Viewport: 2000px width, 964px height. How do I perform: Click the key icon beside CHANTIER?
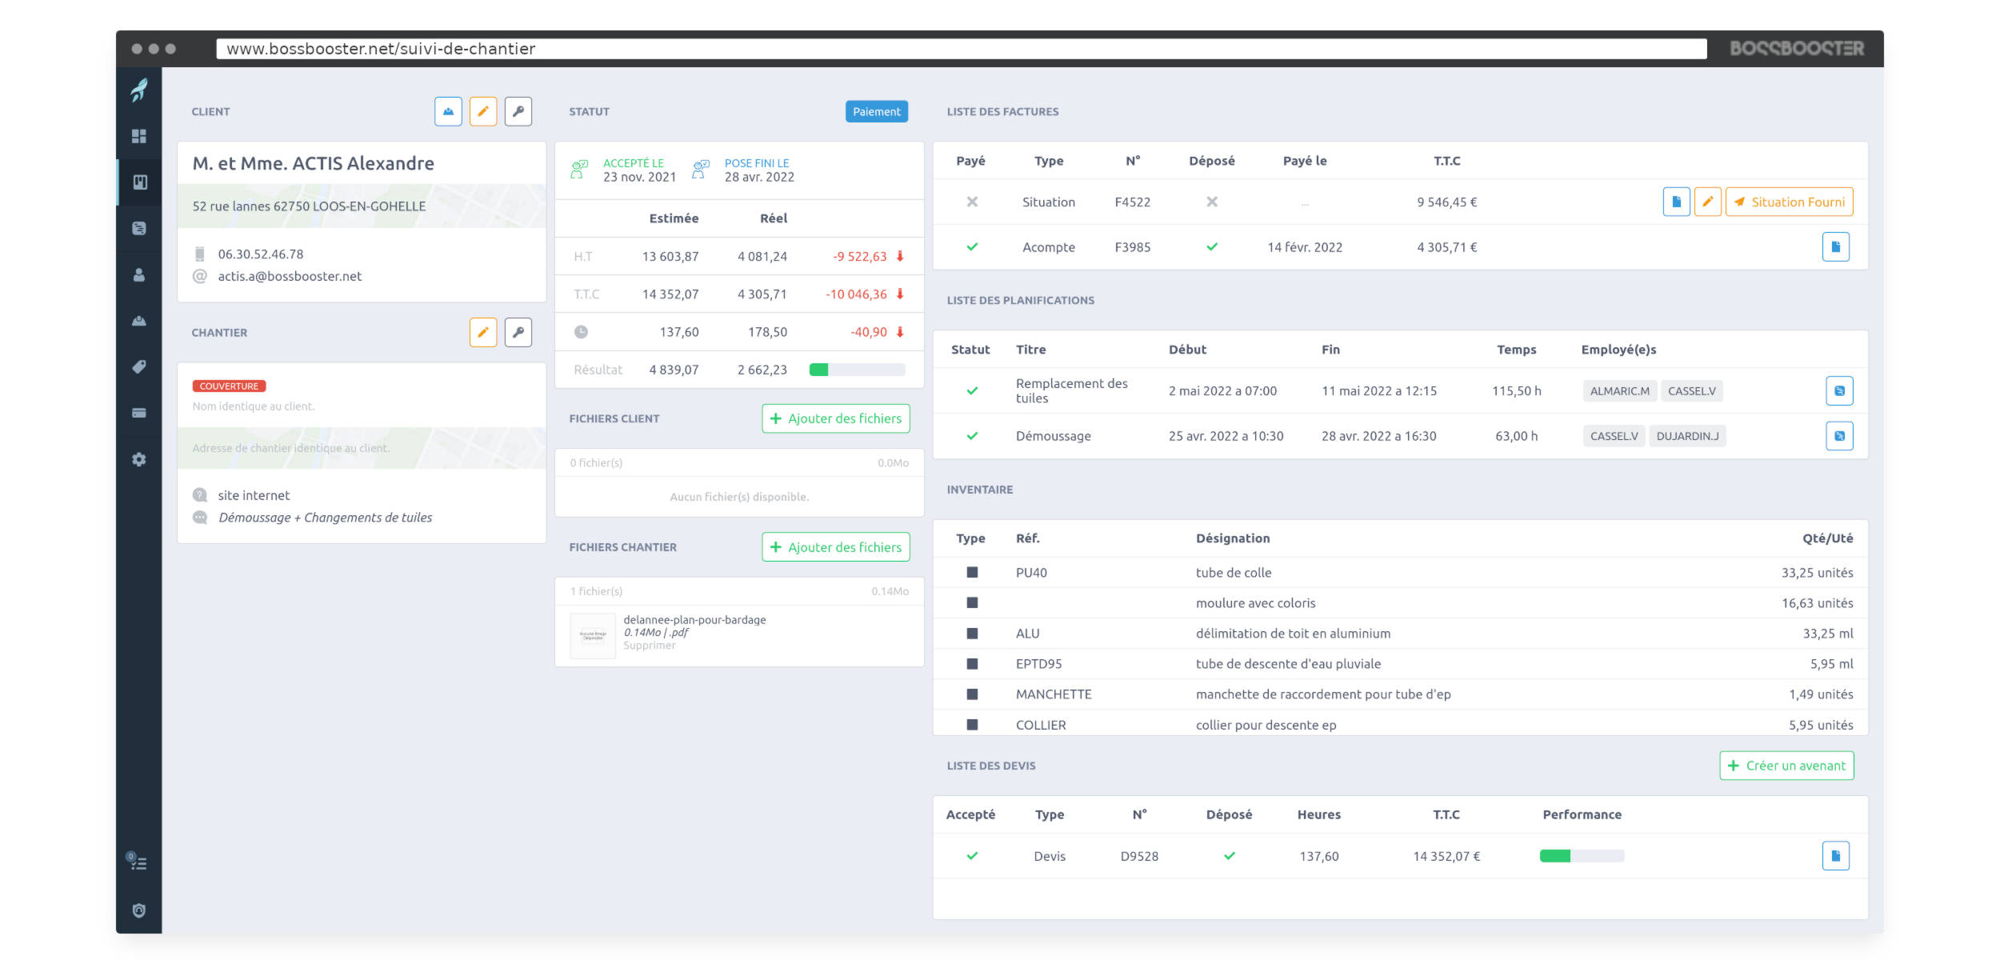[x=518, y=332]
